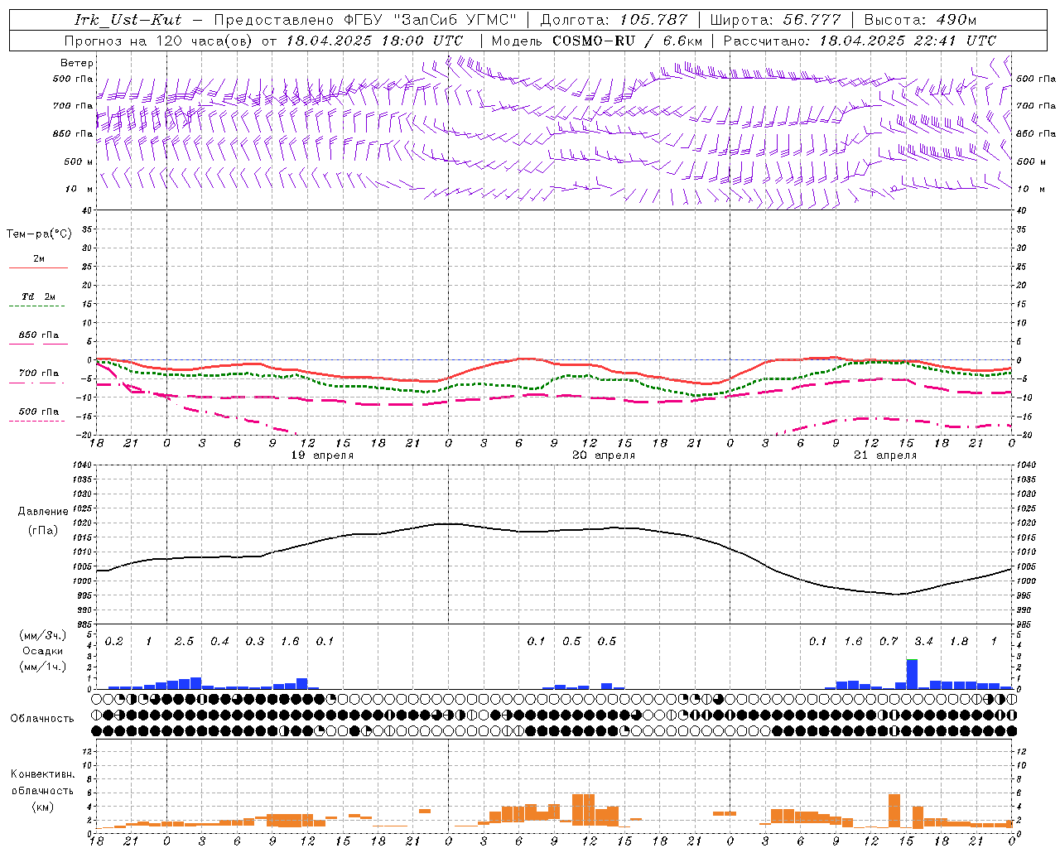Image resolution: width=1060 pixels, height=848 pixels.
Task: Click the longitude value 105.787
Action: (x=653, y=20)
